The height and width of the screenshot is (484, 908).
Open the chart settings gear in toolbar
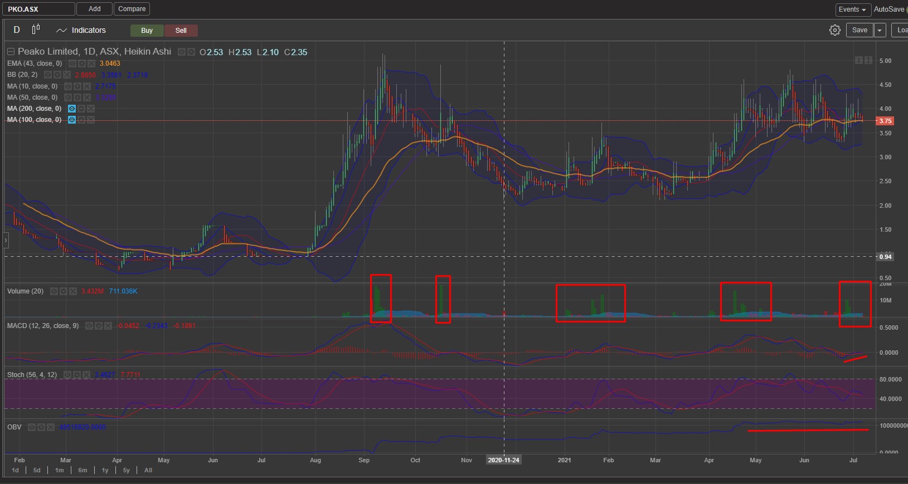click(834, 30)
